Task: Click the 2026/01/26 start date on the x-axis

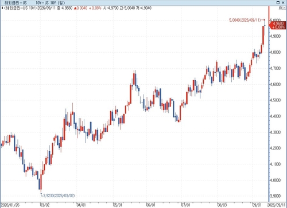Action: pyautogui.click(x=10, y=205)
